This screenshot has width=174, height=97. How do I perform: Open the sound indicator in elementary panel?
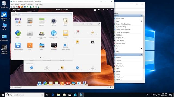point(99,10)
